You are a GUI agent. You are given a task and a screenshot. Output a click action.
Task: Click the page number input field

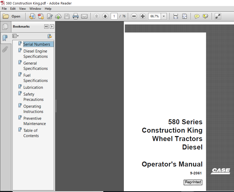(114, 16)
